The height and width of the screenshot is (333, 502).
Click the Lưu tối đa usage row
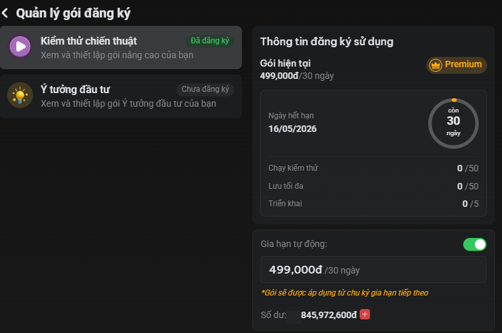(x=373, y=186)
